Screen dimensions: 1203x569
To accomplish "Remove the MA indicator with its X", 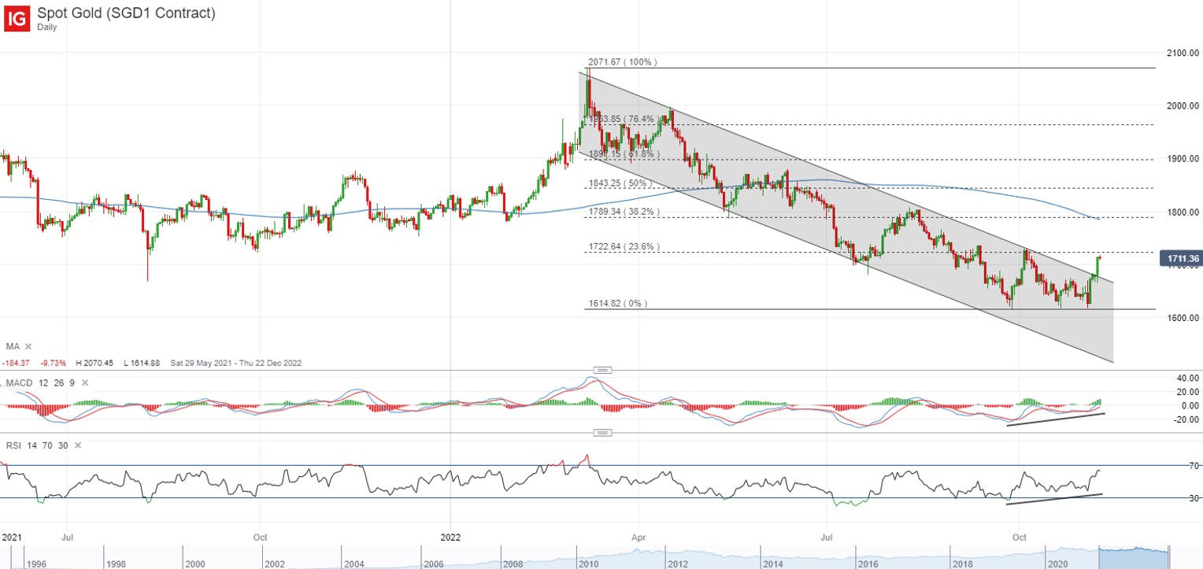I will pyautogui.click(x=30, y=346).
